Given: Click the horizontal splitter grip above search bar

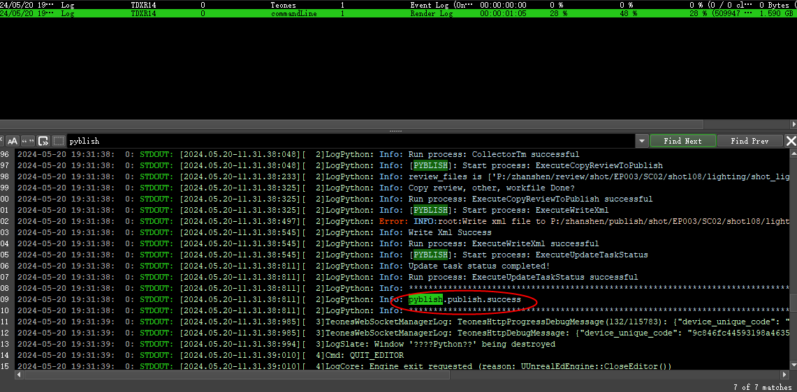Looking at the screenshot, I should click(x=398, y=131).
